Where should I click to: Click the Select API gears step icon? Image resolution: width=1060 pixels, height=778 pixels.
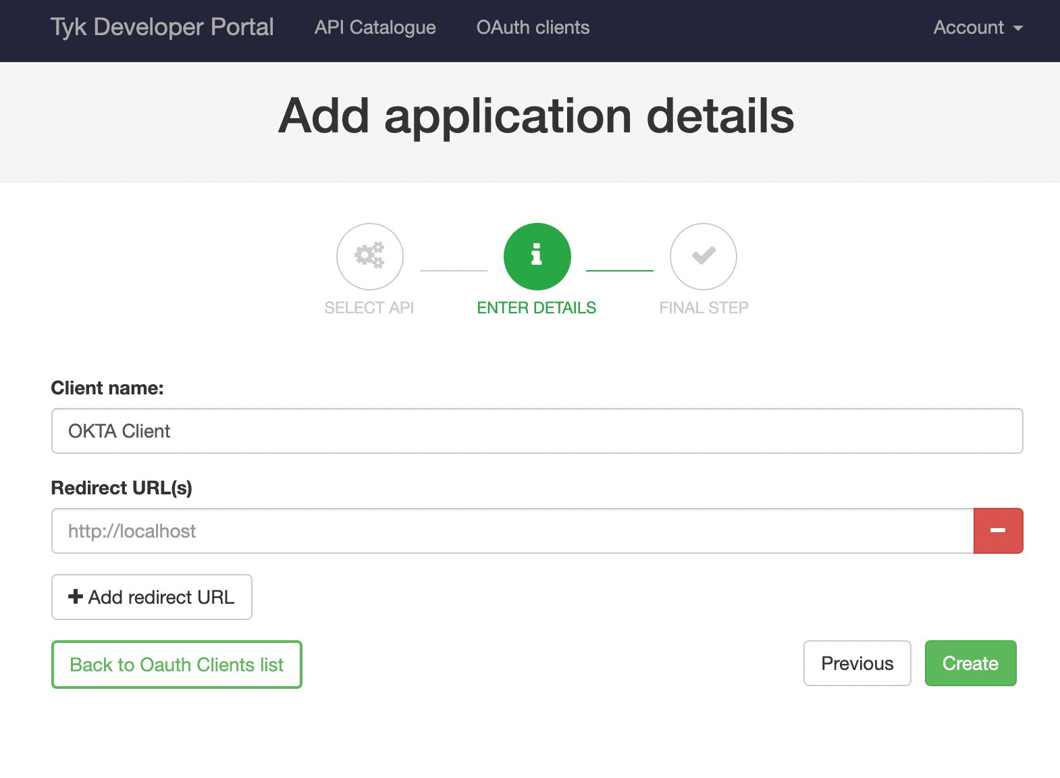tap(369, 257)
